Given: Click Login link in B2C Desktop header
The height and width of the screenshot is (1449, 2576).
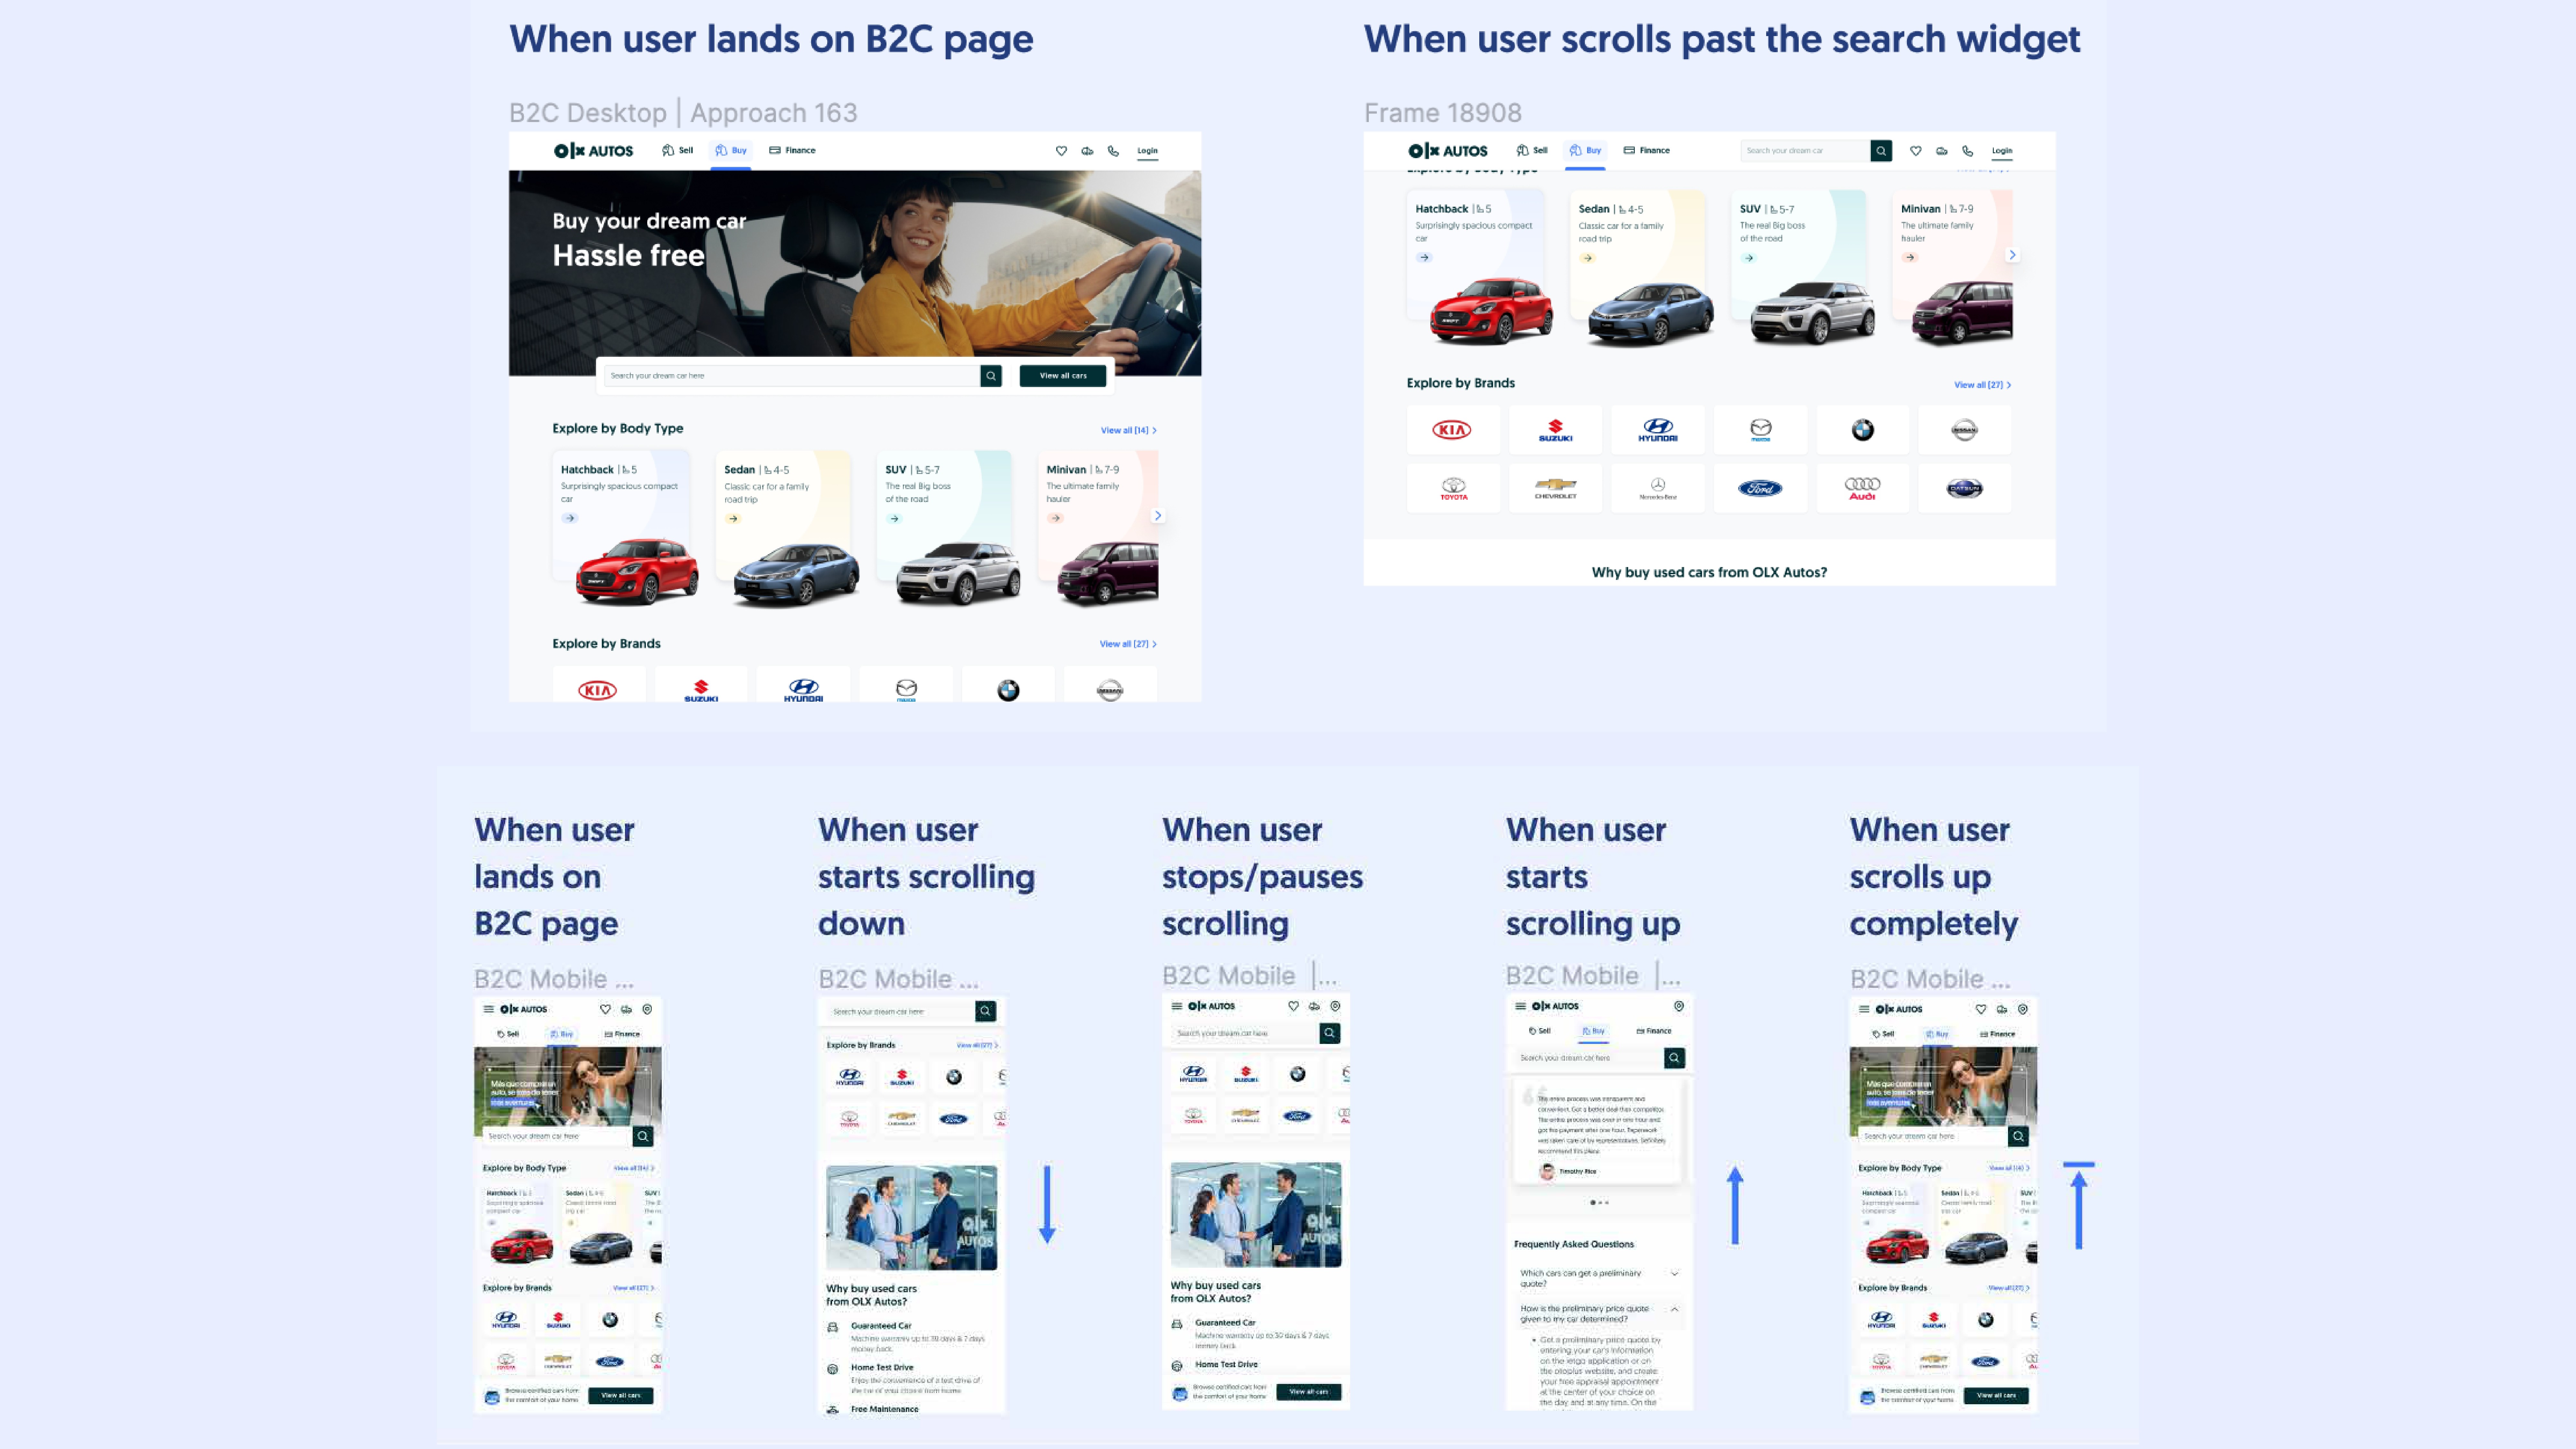Looking at the screenshot, I should (1147, 151).
